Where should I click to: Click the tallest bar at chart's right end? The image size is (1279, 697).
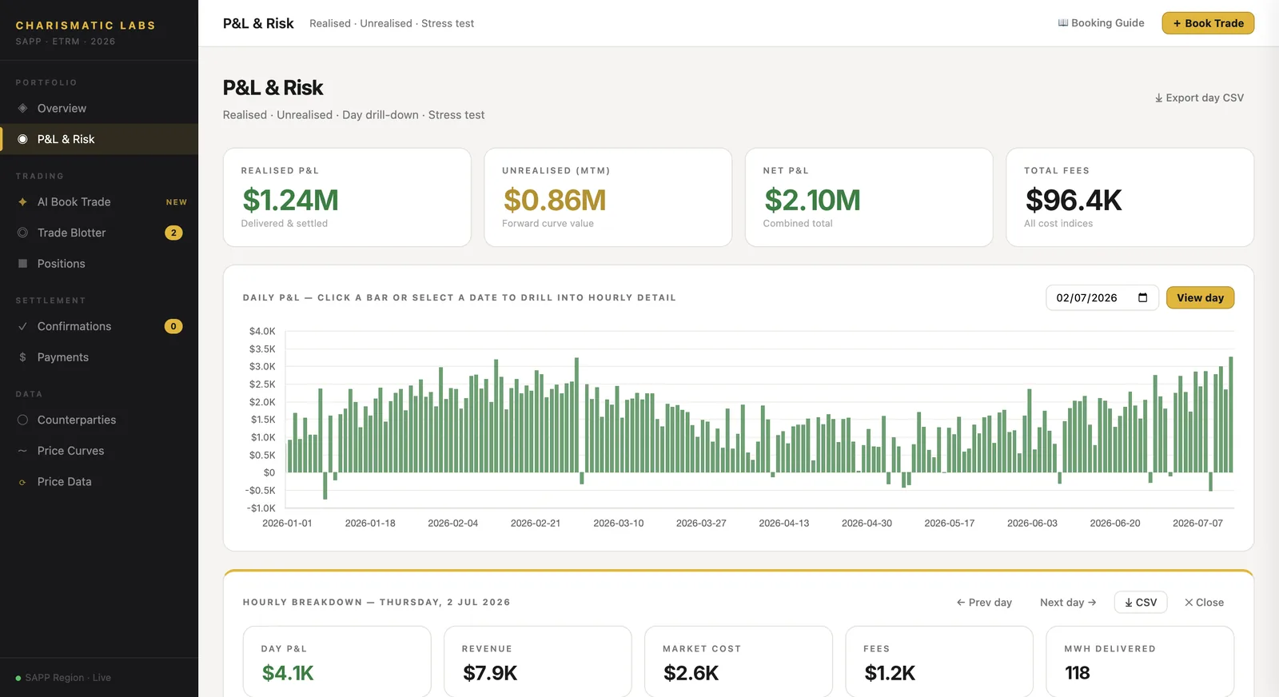tap(1231, 415)
